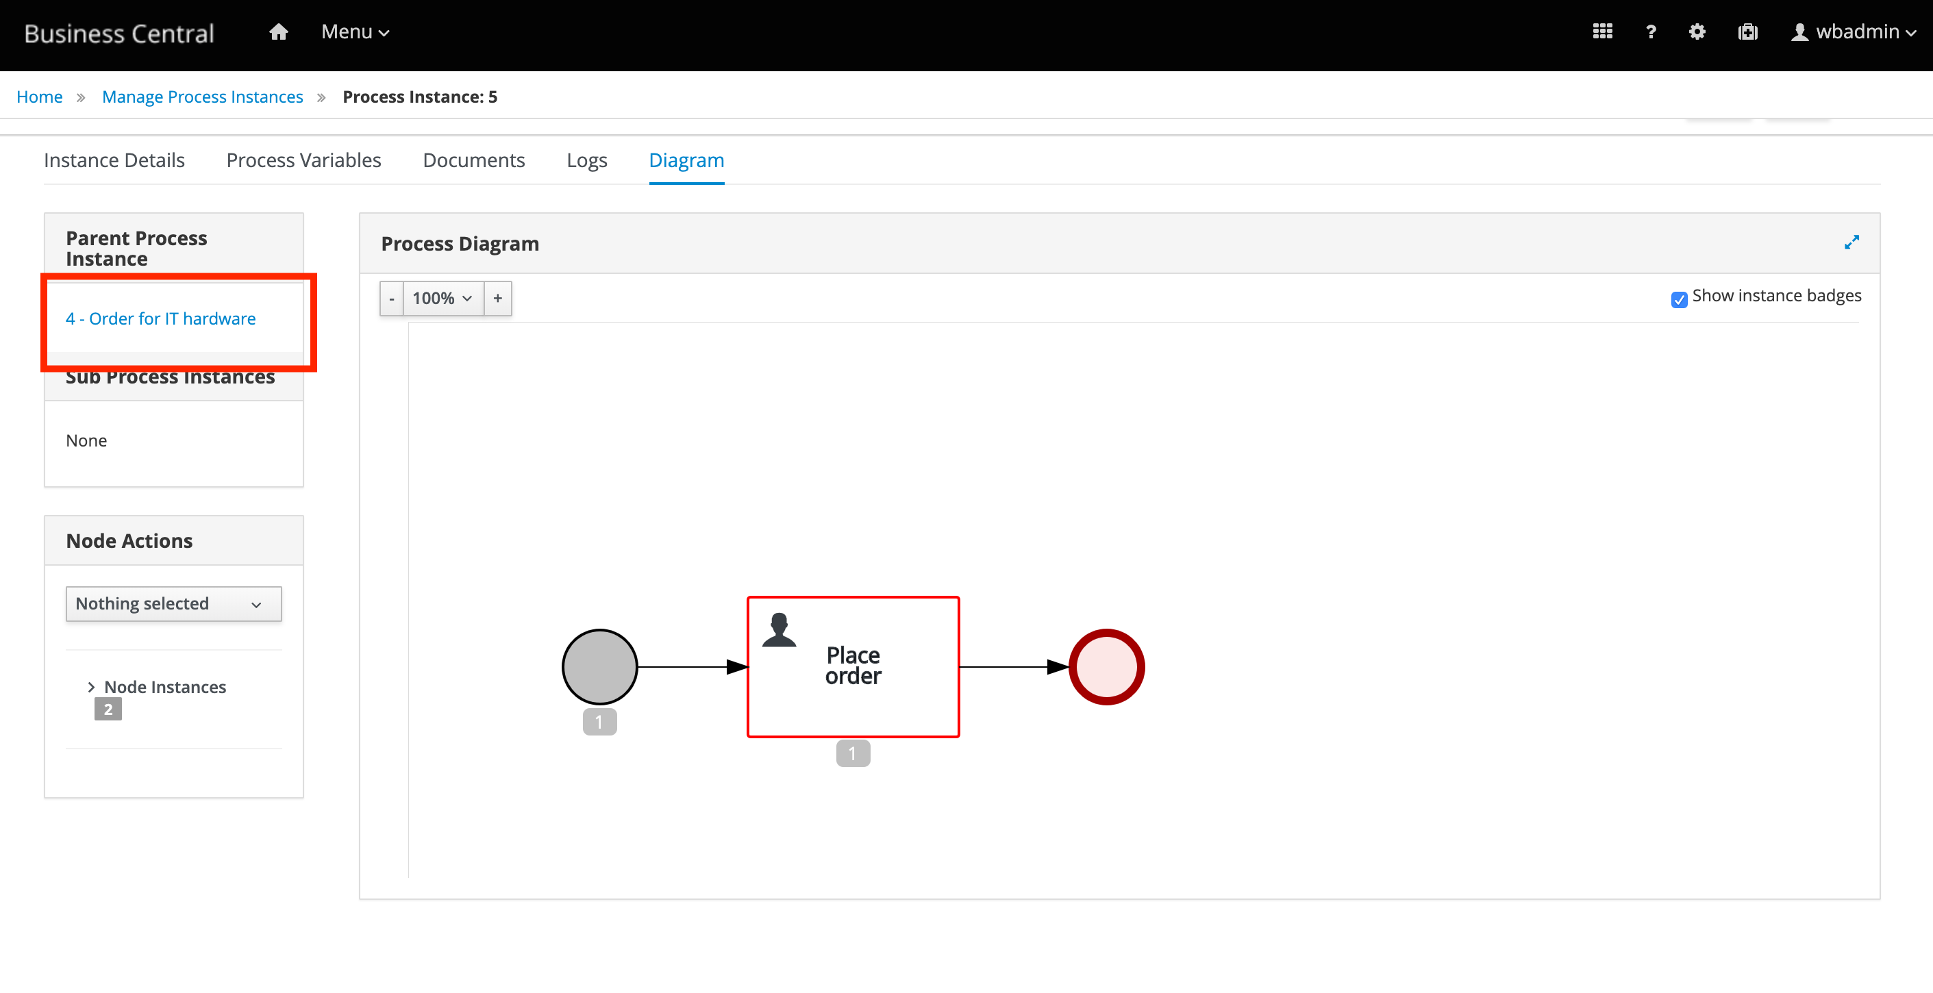Select the Diagram tab
Image resolution: width=1933 pixels, height=993 pixels.
coord(686,160)
